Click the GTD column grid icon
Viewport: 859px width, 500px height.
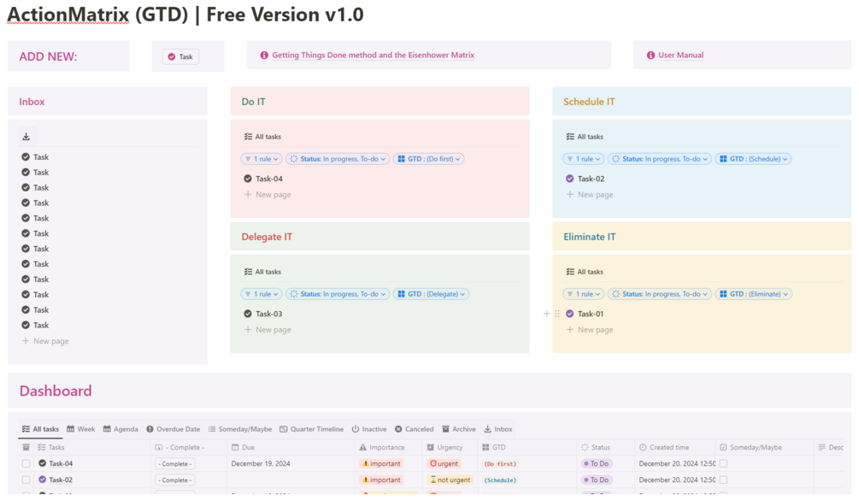click(485, 447)
